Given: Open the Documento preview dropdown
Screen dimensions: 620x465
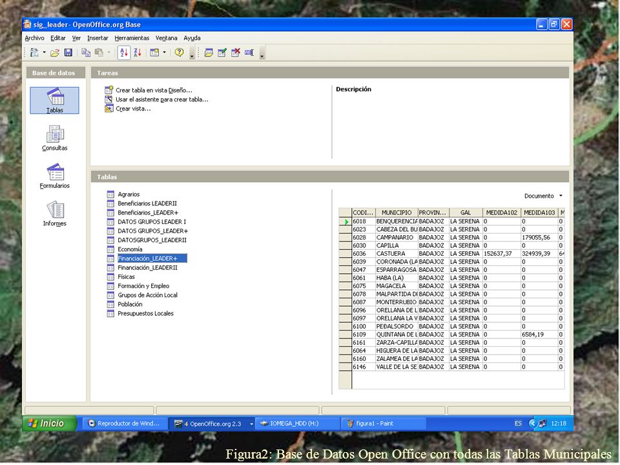Looking at the screenshot, I should (543, 196).
